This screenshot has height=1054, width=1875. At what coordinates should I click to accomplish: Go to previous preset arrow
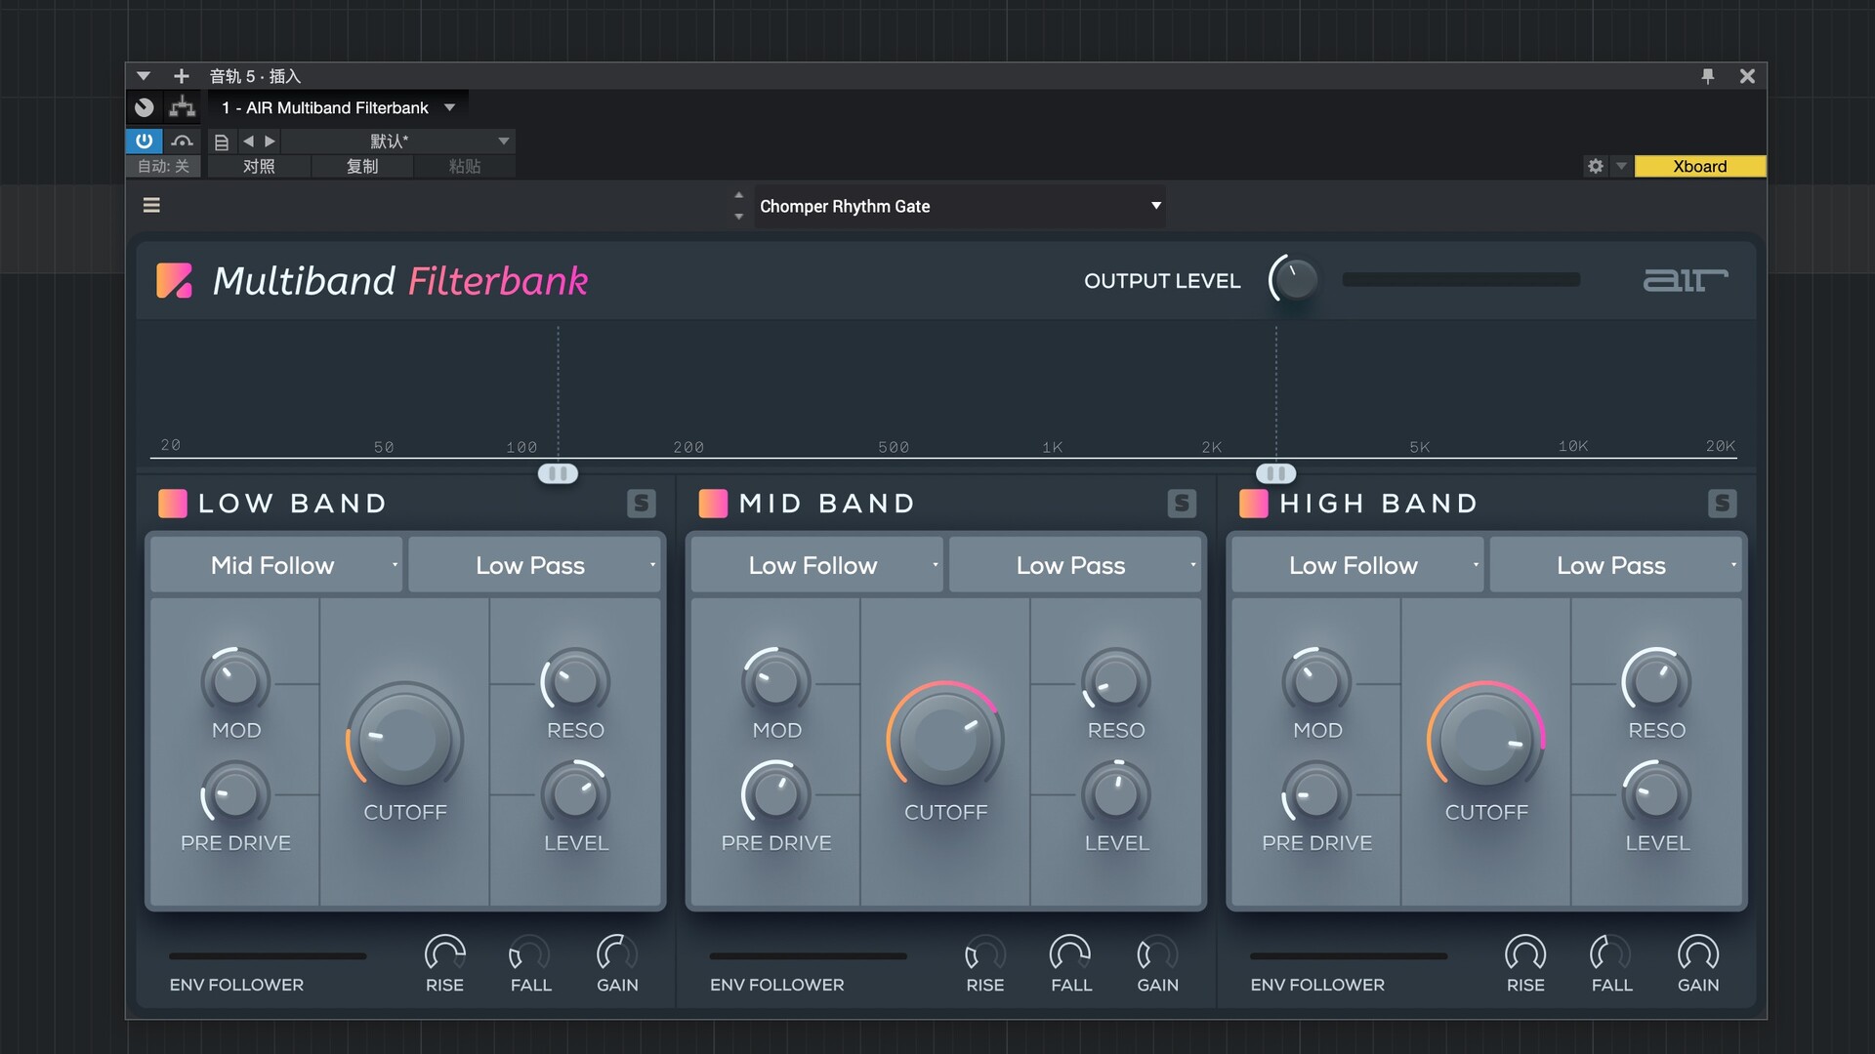(x=248, y=142)
